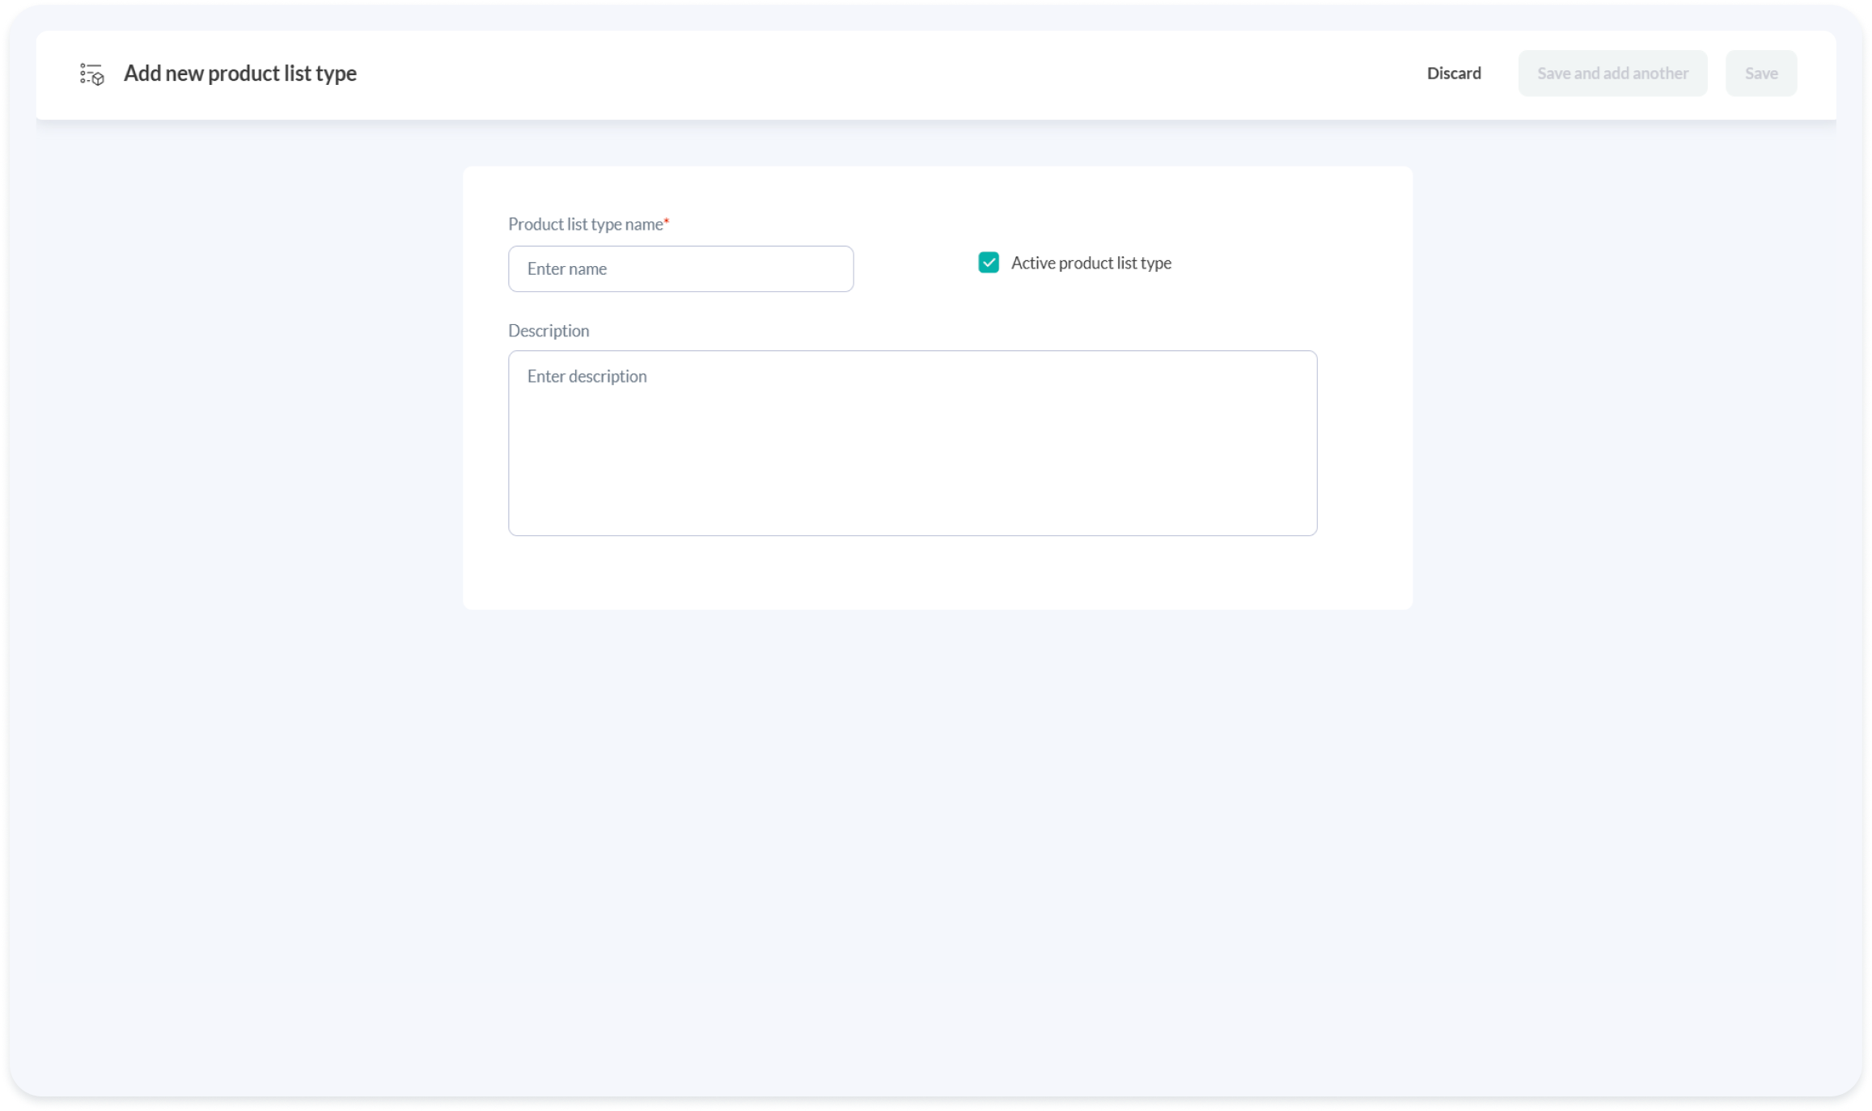Click the 'Enter description' placeholder text
The image size is (1872, 1111).
(587, 377)
